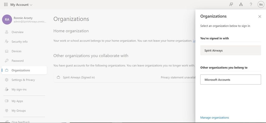
Task: Close the Organizations flyout panel
Action: tap(260, 17)
